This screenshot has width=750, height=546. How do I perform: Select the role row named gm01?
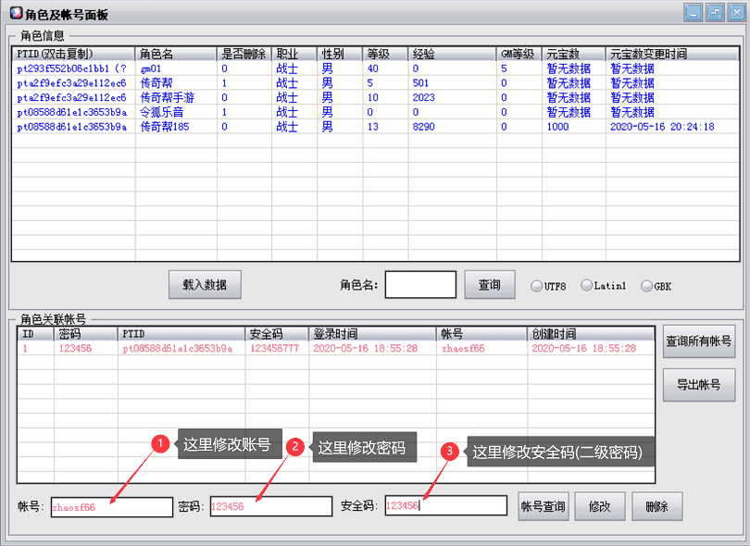[376, 68]
